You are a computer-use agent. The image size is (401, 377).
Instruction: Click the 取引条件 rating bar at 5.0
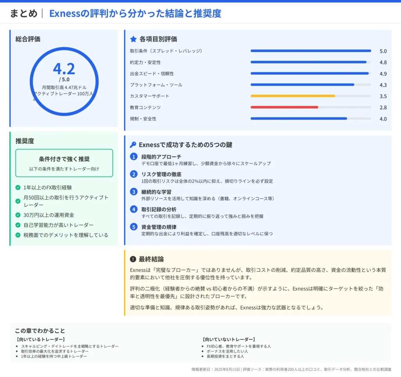[311, 51]
